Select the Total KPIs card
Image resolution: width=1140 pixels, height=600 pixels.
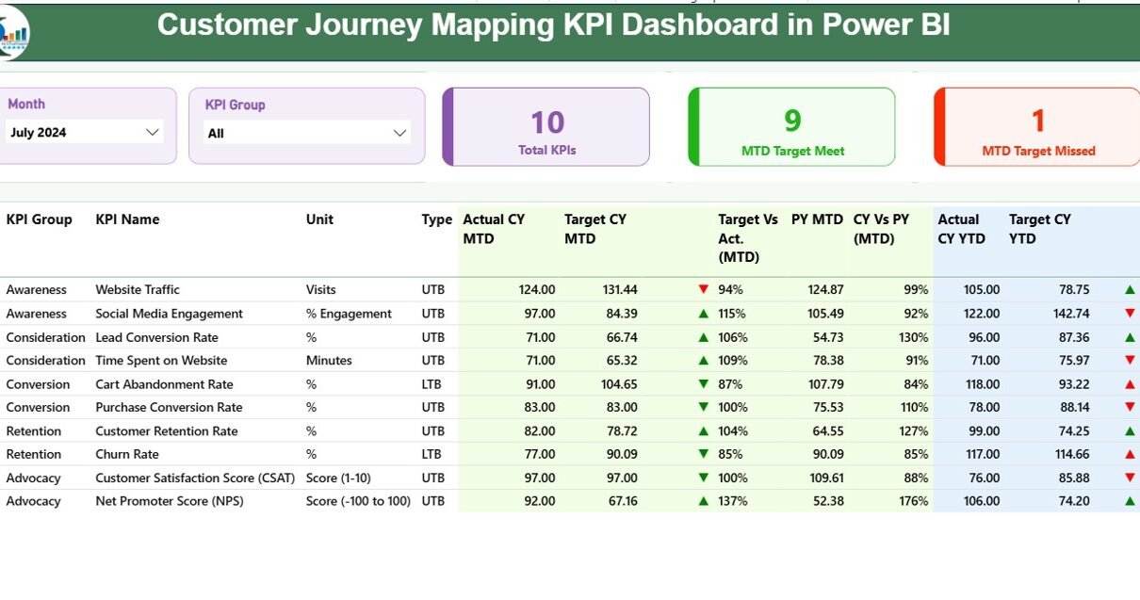[546, 127]
